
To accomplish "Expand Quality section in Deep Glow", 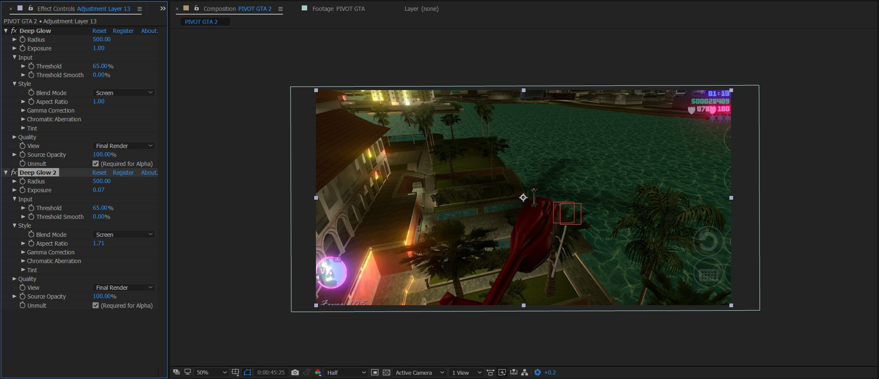I will coord(15,137).
